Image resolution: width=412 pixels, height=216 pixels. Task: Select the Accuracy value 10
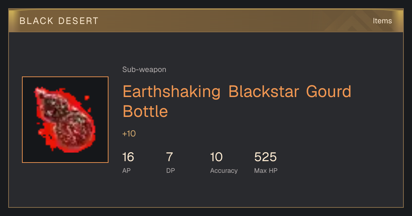click(216, 157)
